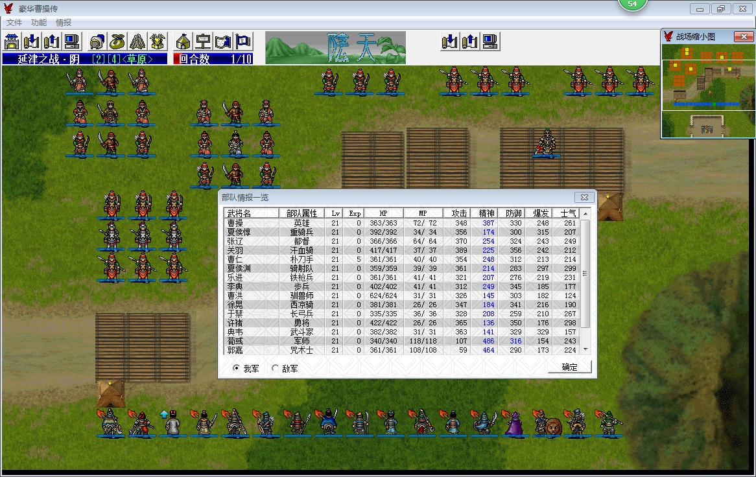756x477 pixels.
Task: Sort by 武将名 column header
Action: 251,213
